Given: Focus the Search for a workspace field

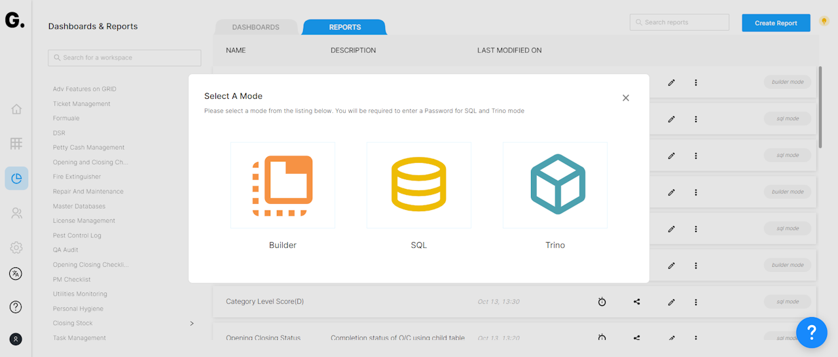Looking at the screenshot, I should 124,58.
